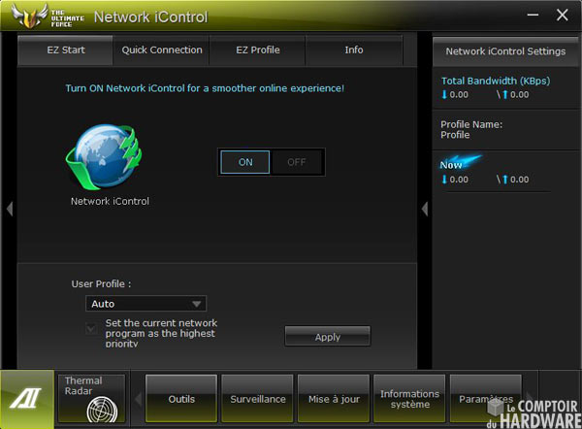Open the AI Suite logo menu
This screenshot has height=429, width=582.
click(26, 399)
